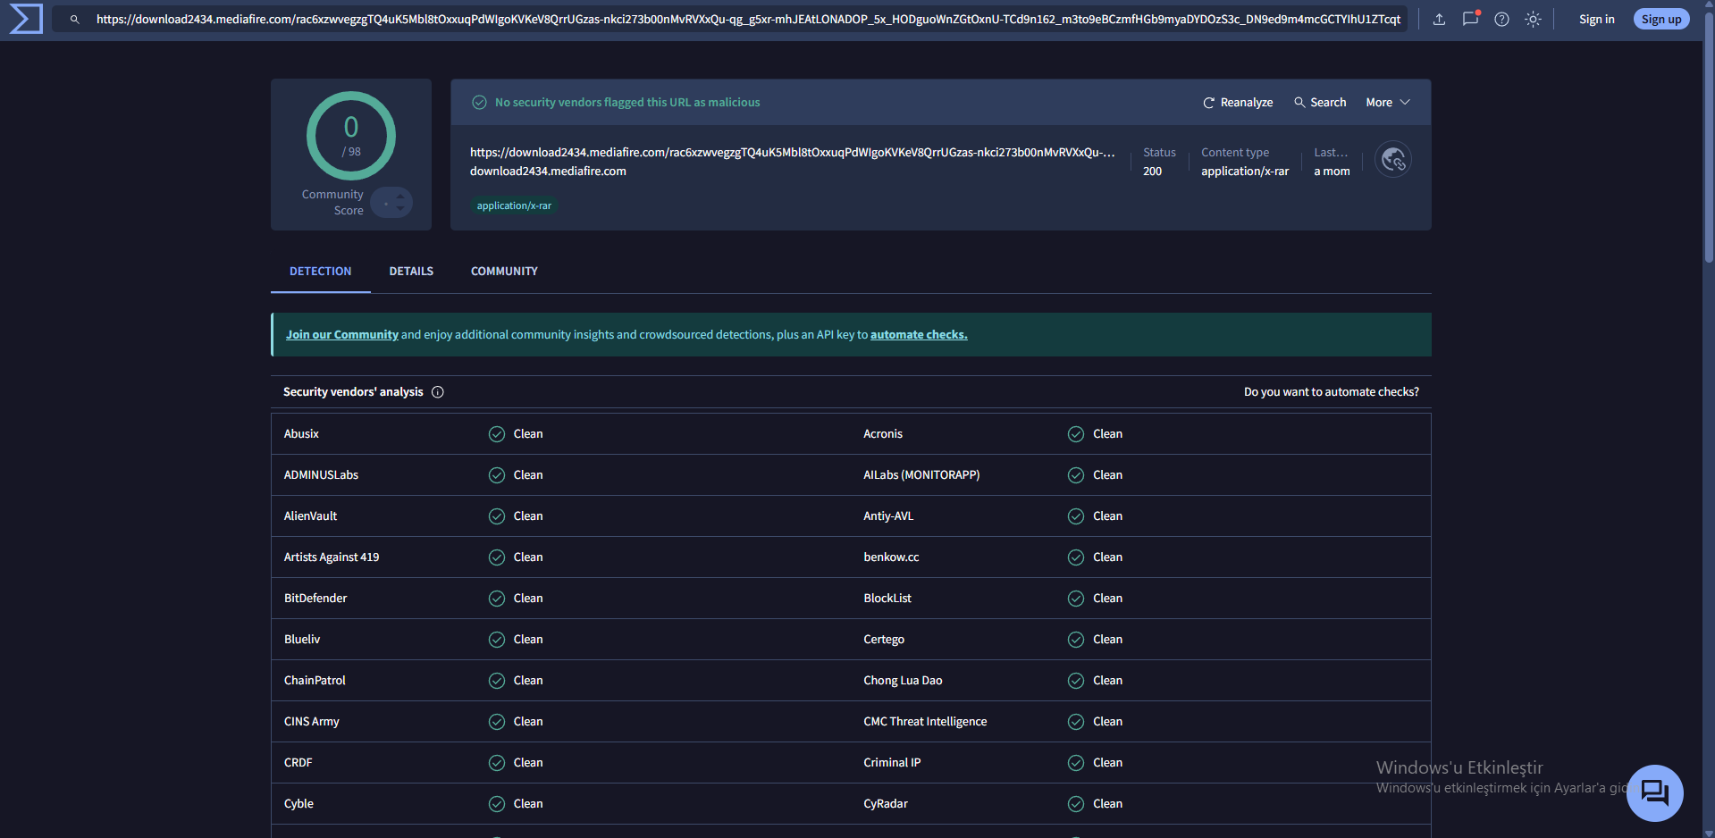Click the 'ADMINUSLabs' vendor name
The width and height of the screenshot is (1715, 838).
321,475
